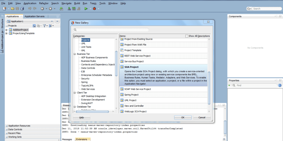Click the blue help icon in Properties
Viewport: 283px width, 141px height.
point(280,85)
